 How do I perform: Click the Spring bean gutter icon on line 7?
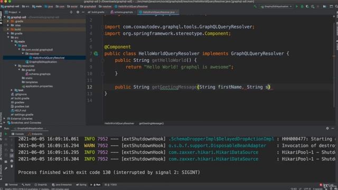(96, 54)
